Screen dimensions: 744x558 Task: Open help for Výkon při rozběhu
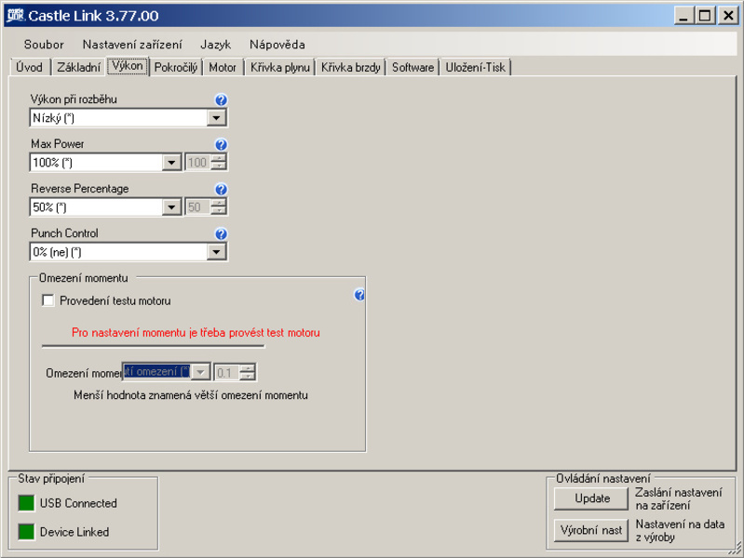[221, 100]
